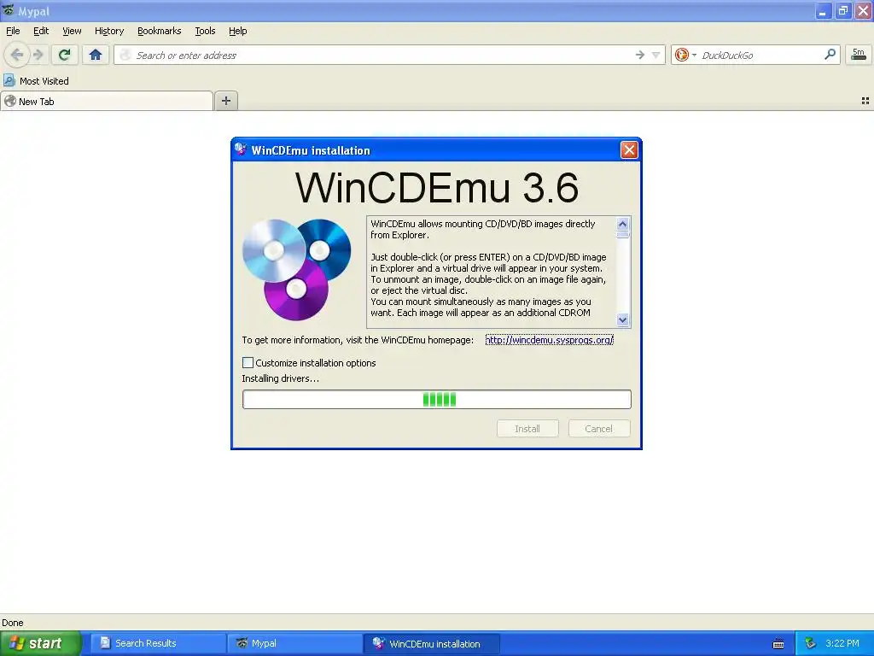
Task: Click the tab groups icon at tab bar end
Action: (x=865, y=101)
